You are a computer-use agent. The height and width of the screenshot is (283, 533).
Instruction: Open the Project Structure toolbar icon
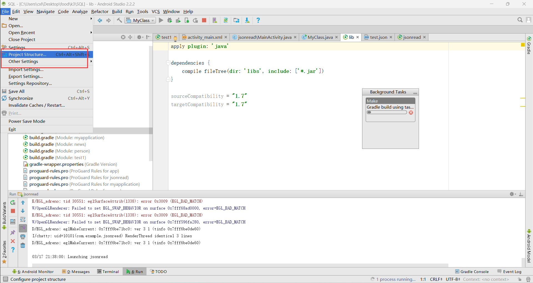[x=236, y=20]
